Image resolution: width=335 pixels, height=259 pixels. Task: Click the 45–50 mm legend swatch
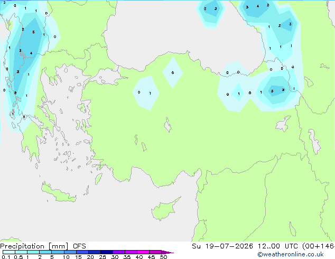pyautogui.click(x=155, y=252)
